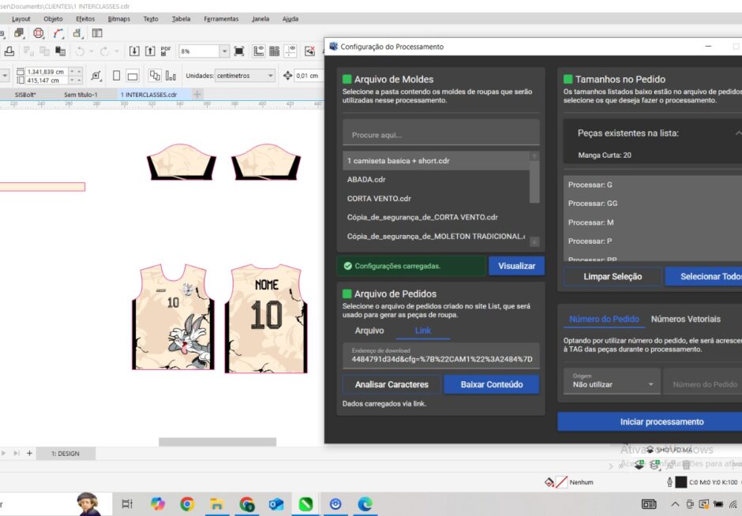Click the red octagon macro icon
Image resolution: width=742 pixels, height=516 pixels.
pyautogui.click(x=39, y=33)
